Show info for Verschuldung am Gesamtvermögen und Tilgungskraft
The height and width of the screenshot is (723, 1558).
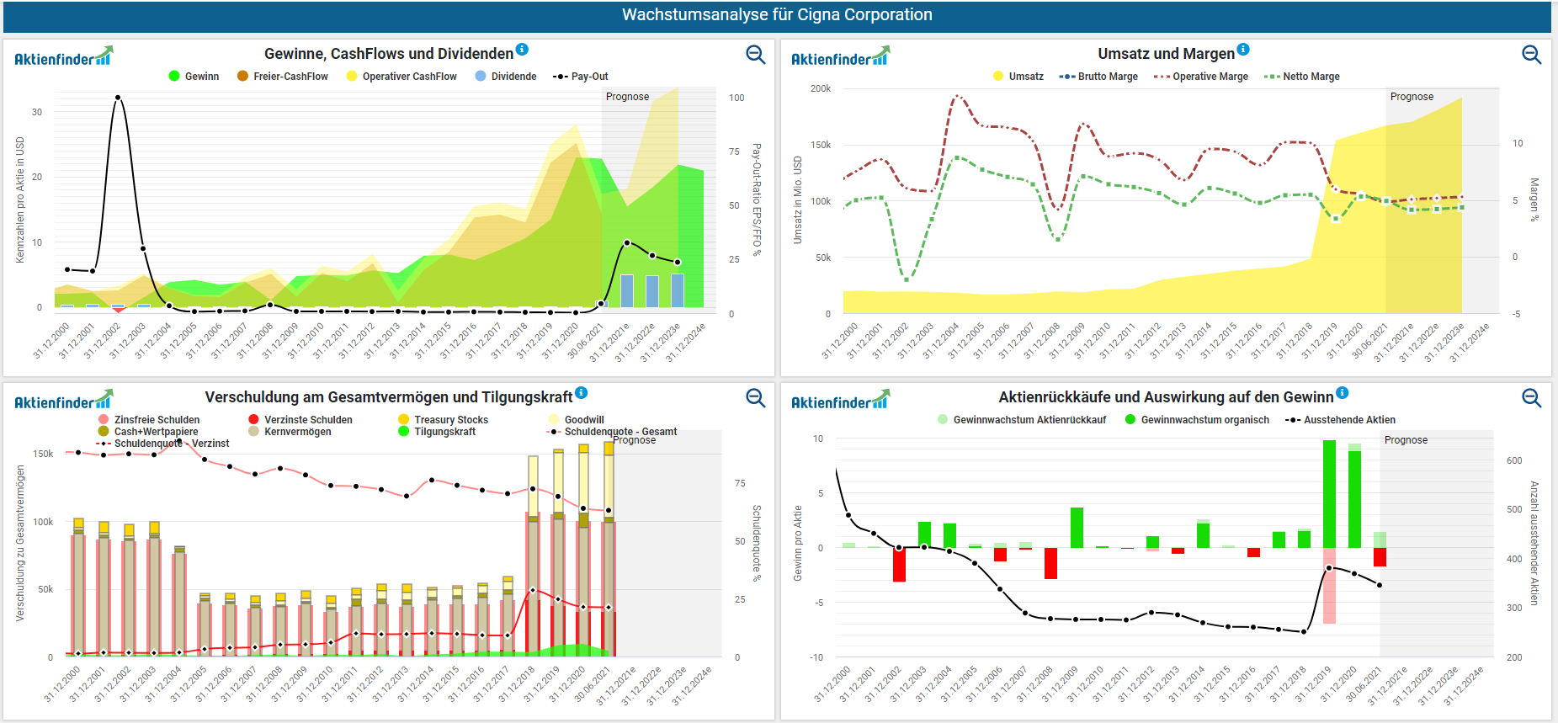click(582, 392)
